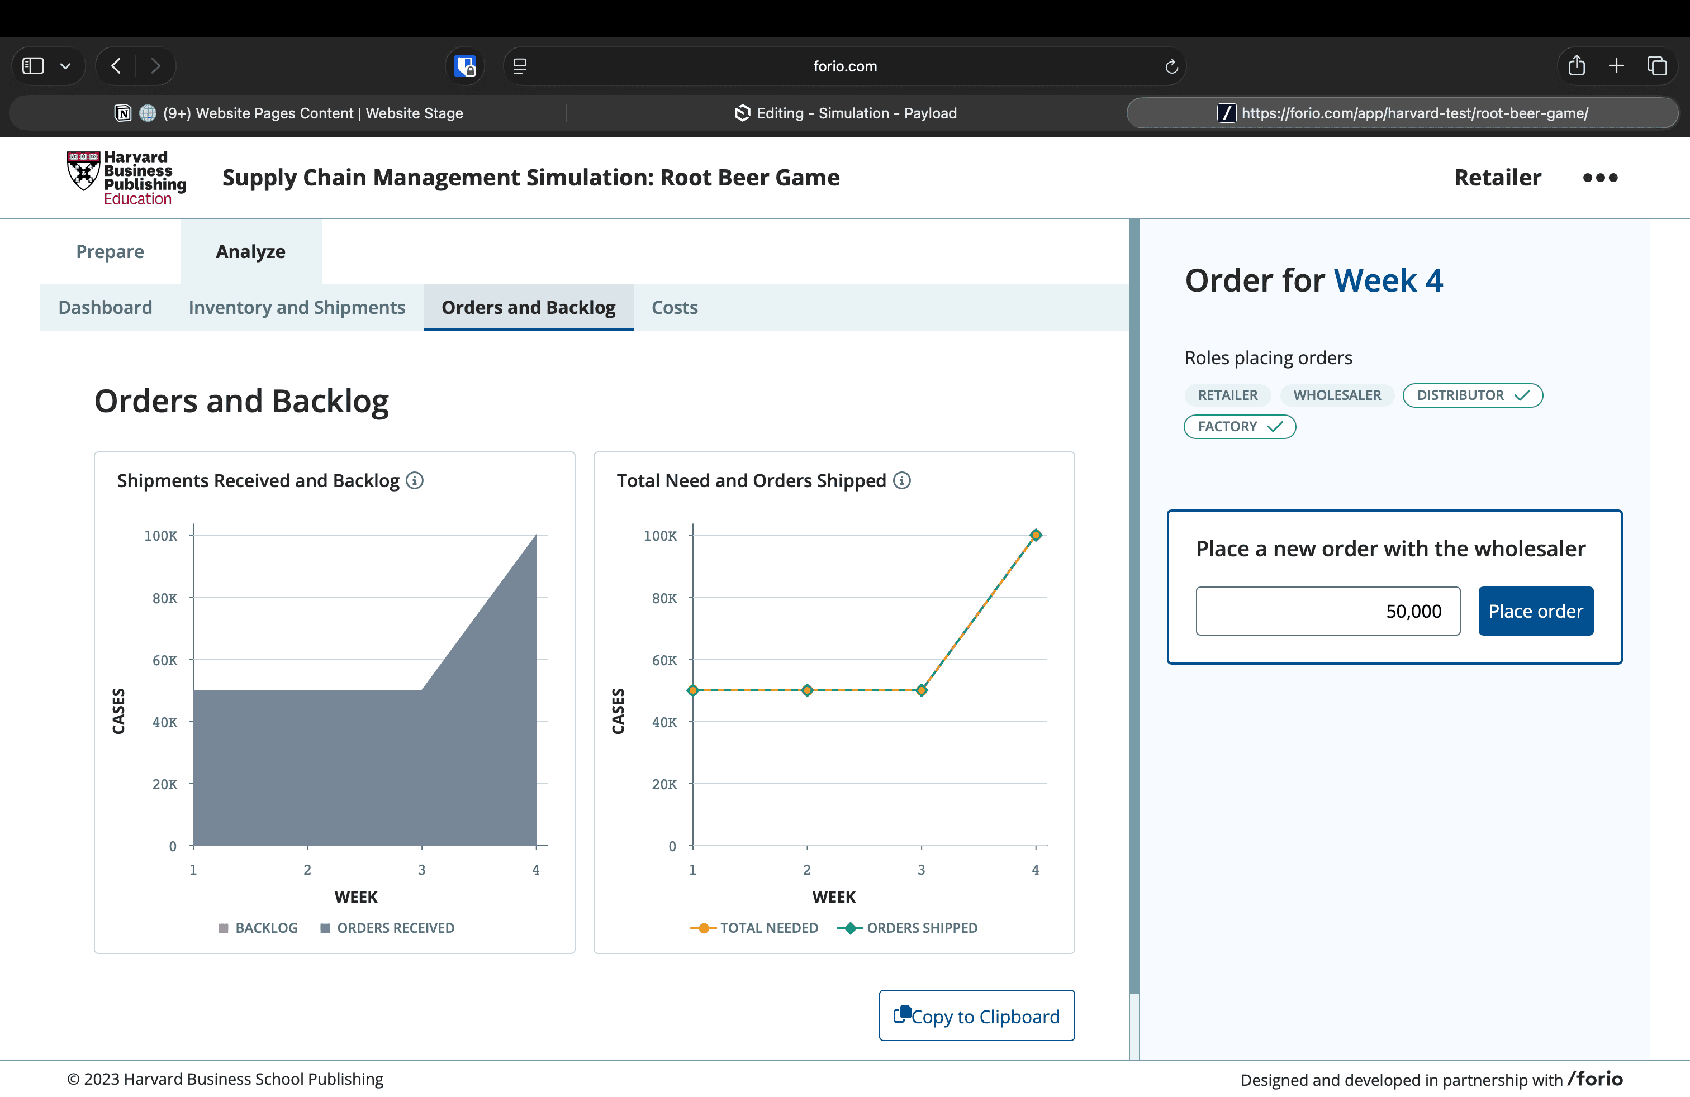Switch to Inventory and Shipments tab
The image size is (1690, 1097).
(297, 307)
